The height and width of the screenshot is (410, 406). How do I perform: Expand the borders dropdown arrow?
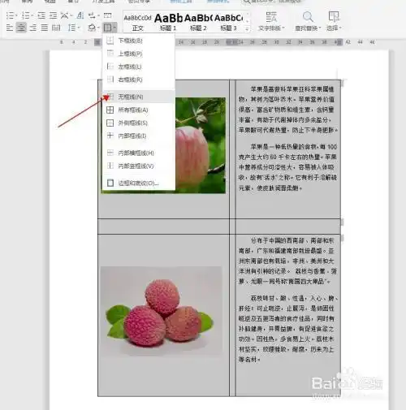pos(114,28)
